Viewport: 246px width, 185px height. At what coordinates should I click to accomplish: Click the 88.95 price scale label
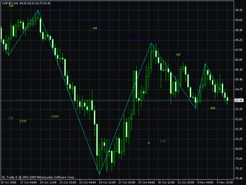point(239,30)
